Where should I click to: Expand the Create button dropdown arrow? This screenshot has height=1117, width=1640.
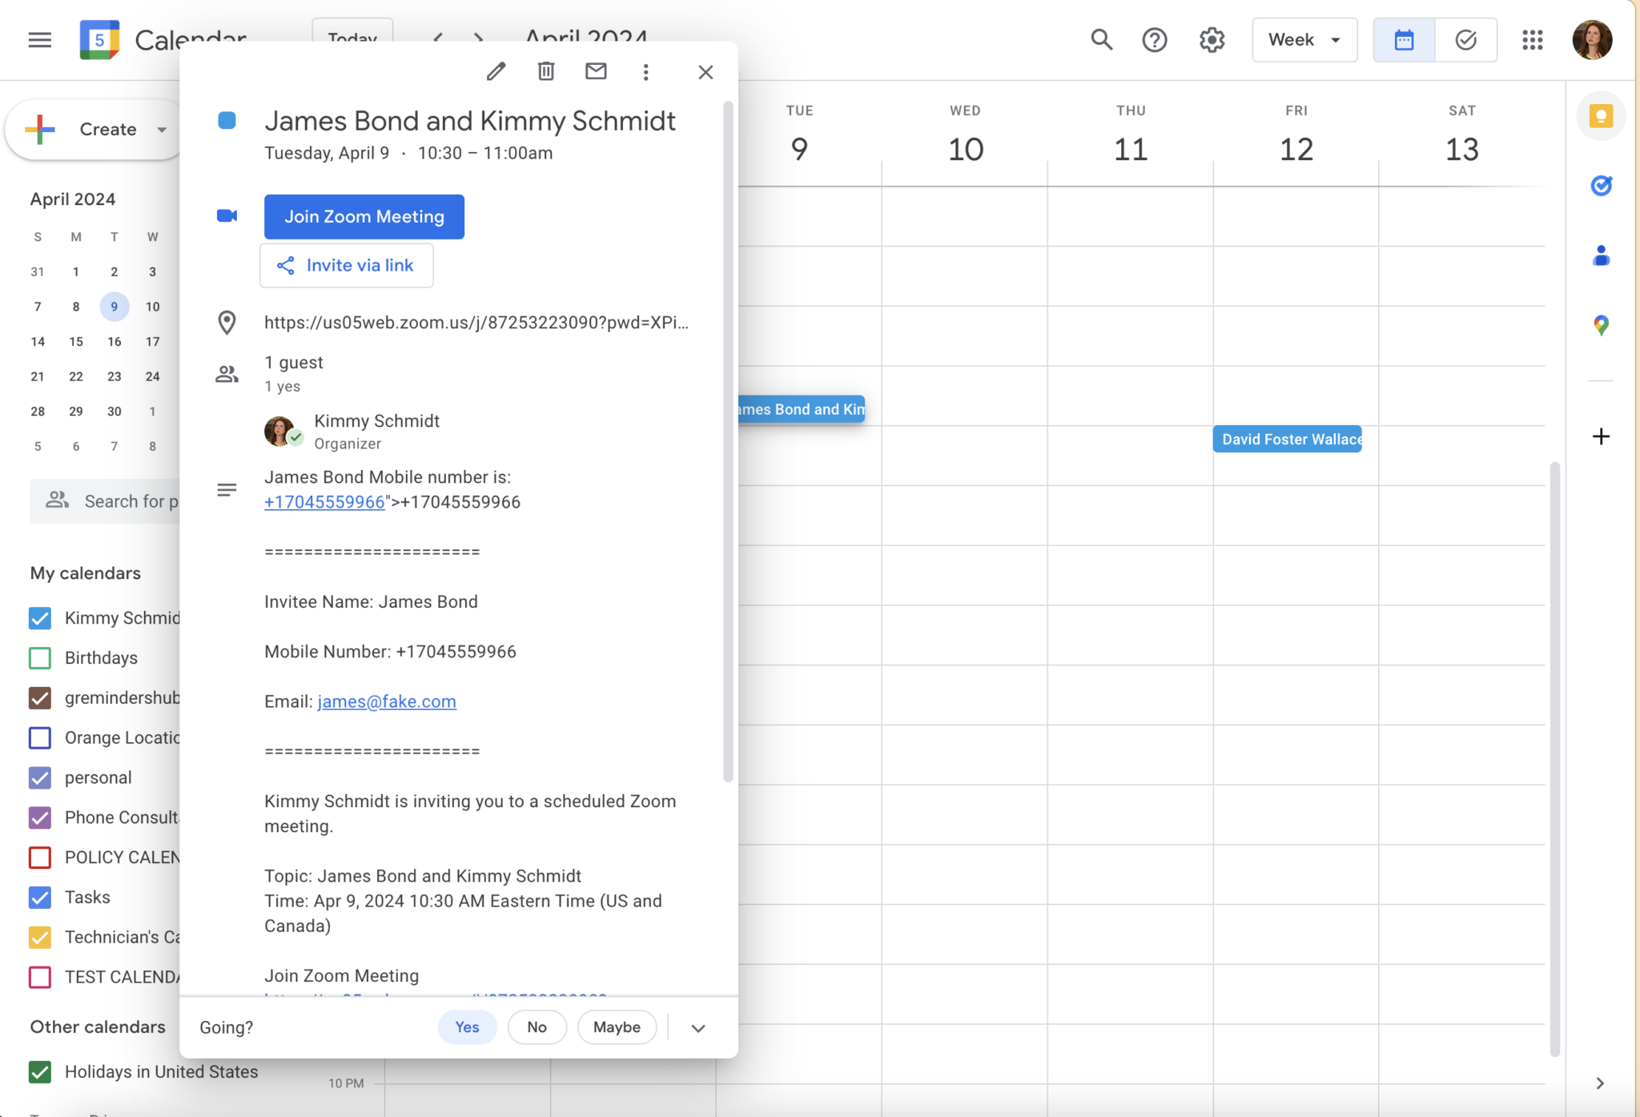(161, 129)
